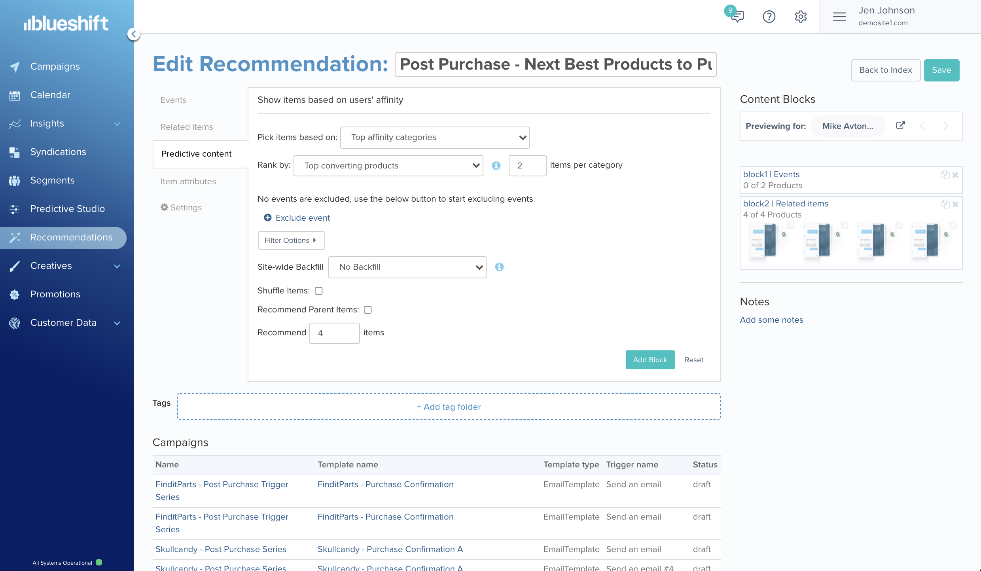Collapse the sidebar with the left arrow

pos(133,34)
